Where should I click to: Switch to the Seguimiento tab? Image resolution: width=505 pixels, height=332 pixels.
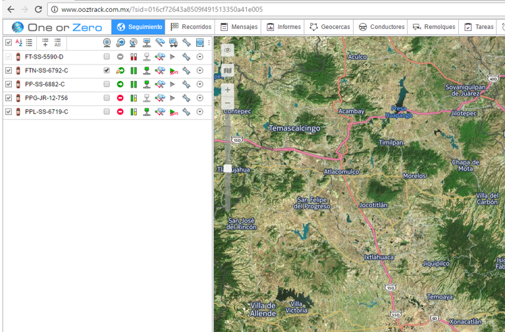point(138,27)
